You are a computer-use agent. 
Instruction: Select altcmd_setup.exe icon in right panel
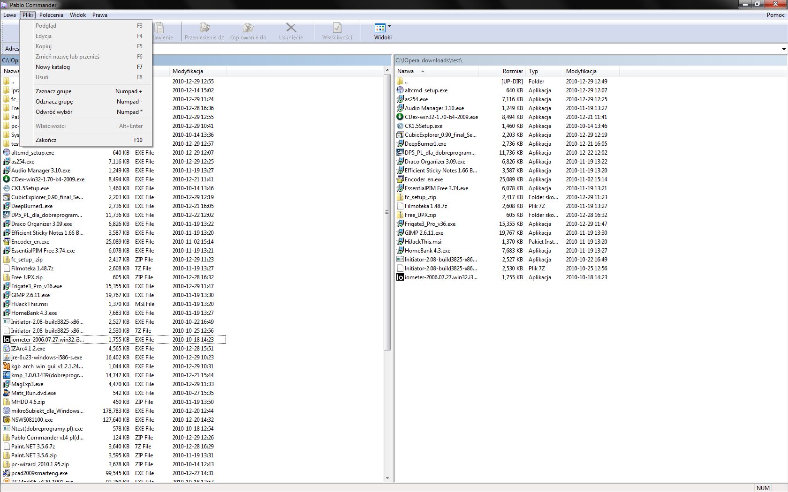point(400,90)
